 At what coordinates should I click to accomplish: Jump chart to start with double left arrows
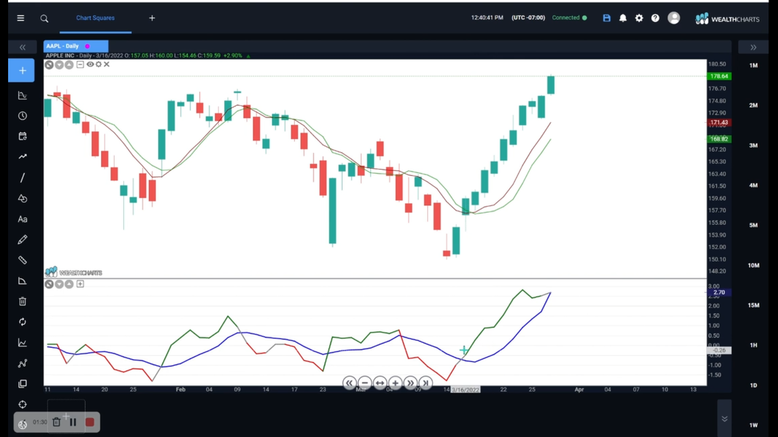pyautogui.click(x=349, y=383)
